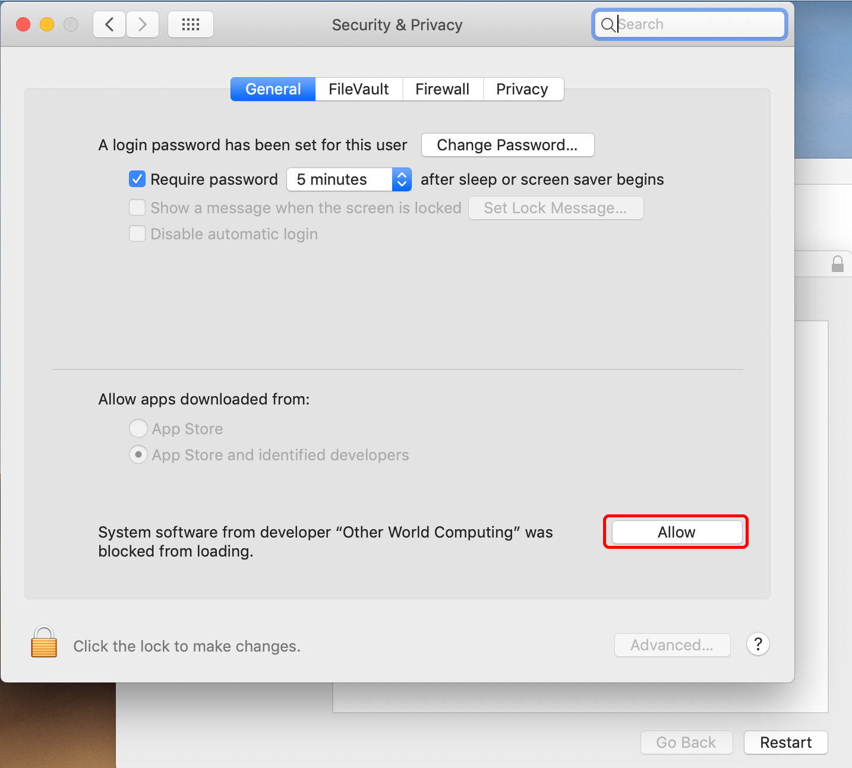Check Disable automatic login

137,233
